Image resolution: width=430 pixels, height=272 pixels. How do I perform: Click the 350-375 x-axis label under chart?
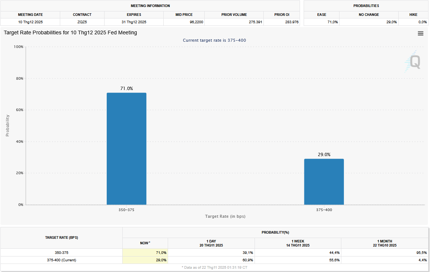(126, 210)
